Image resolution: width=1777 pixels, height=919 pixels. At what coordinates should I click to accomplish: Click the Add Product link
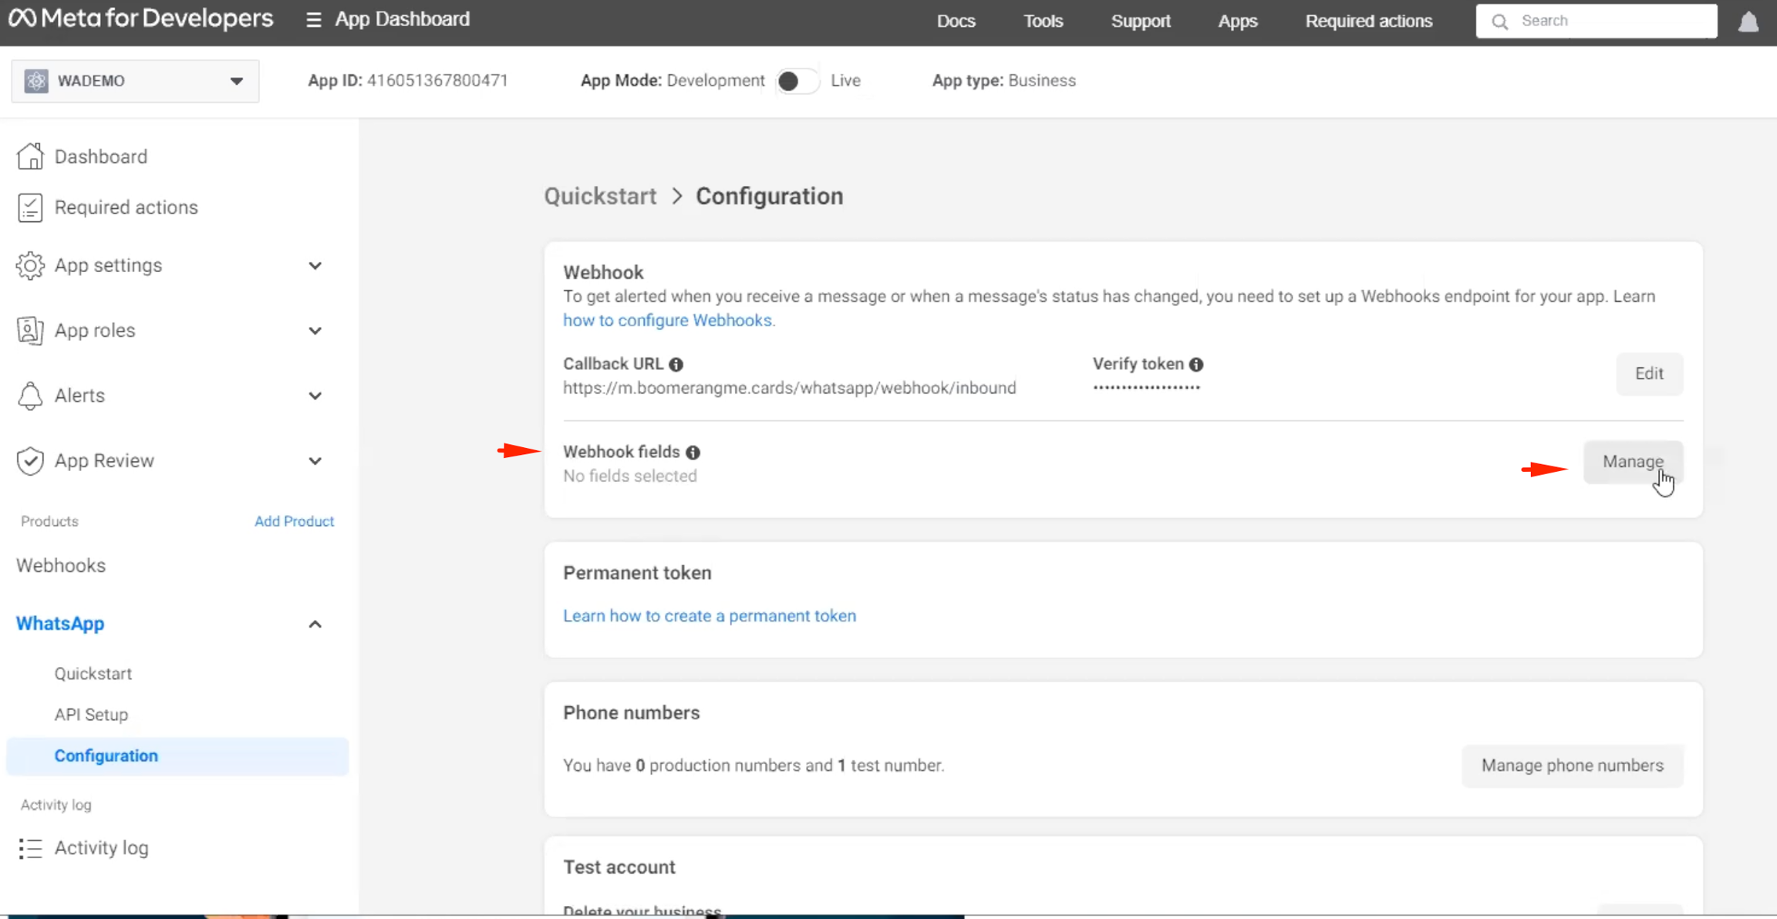[294, 521]
